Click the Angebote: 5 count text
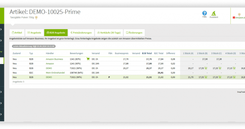The height and width of the screenshot is (129, 245). pos(18,82)
